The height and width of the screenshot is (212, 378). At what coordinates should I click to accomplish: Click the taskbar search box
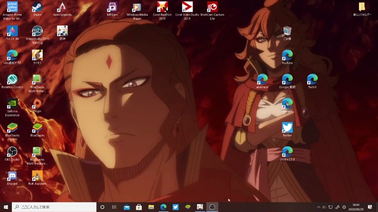[x=54, y=207]
